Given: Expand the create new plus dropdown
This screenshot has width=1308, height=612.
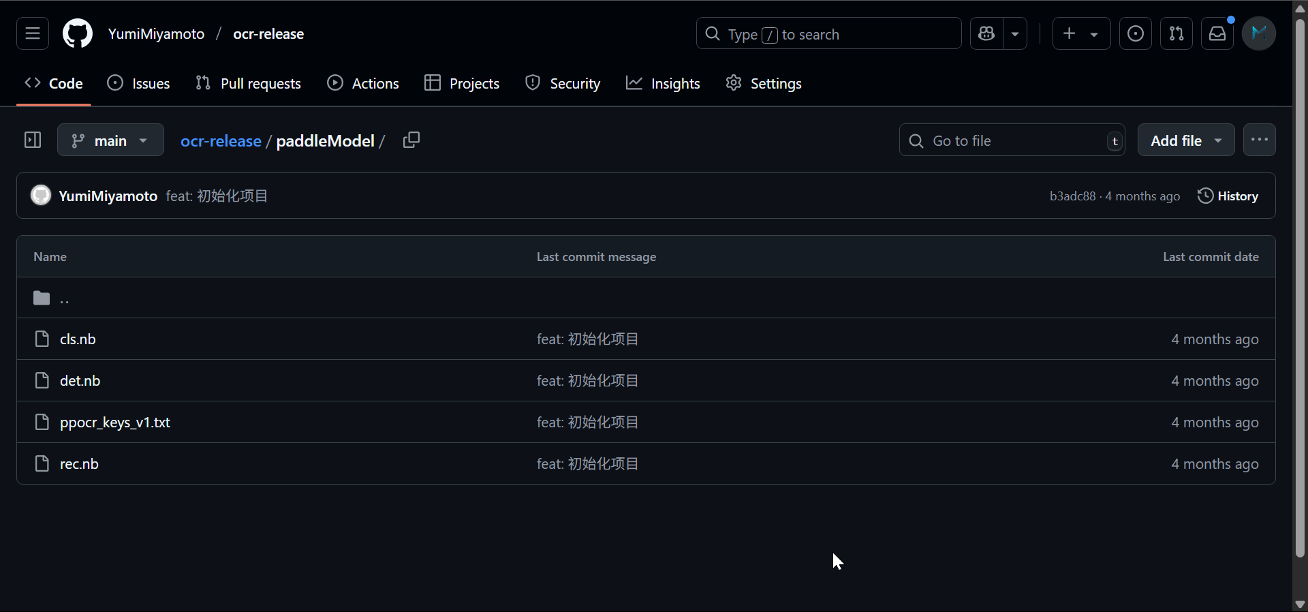Looking at the screenshot, I should pyautogui.click(x=1081, y=33).
